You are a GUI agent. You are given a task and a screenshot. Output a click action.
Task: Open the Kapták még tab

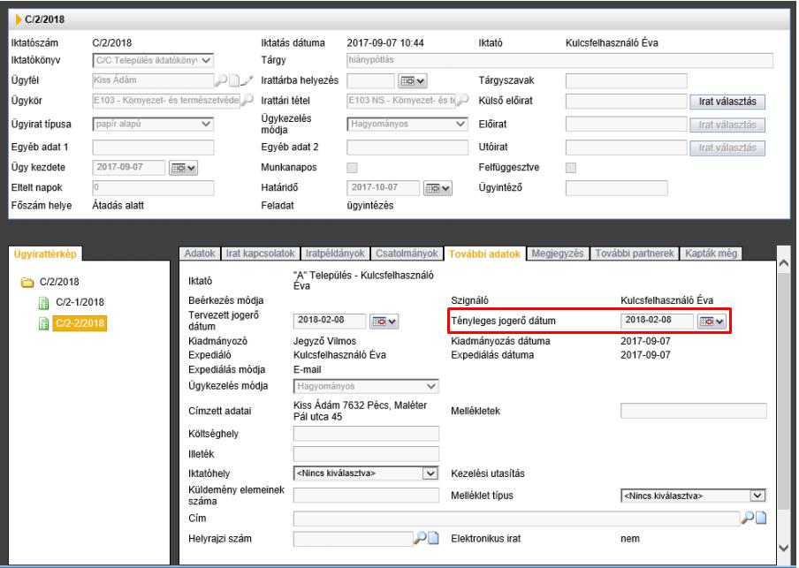click(x=711, y=254)
